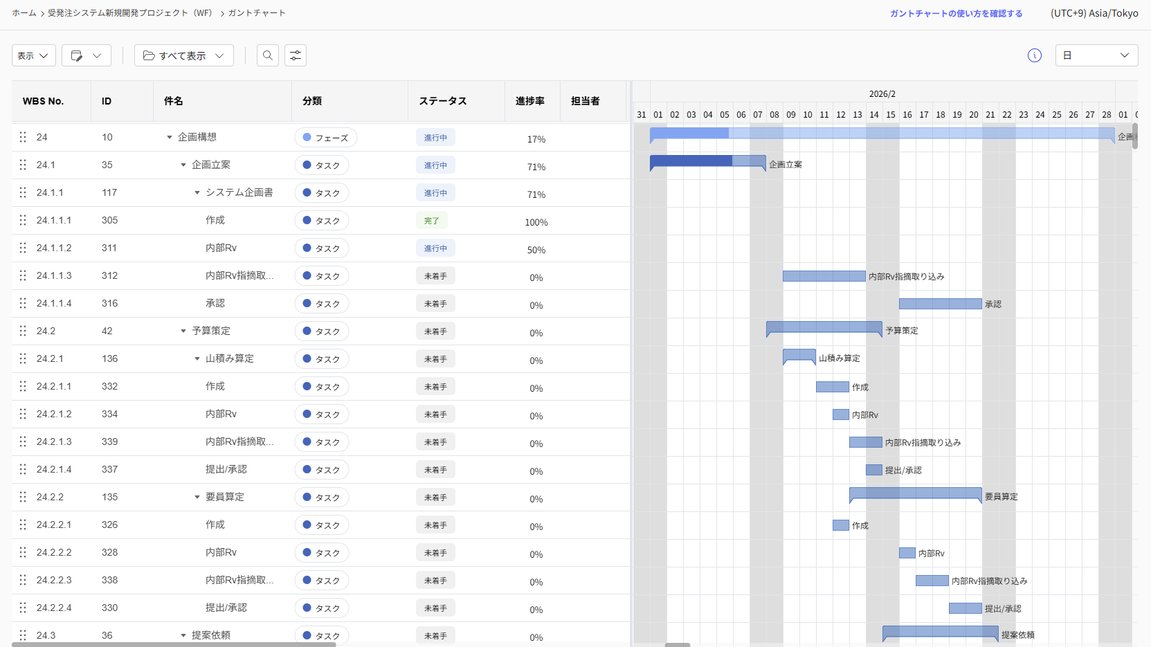Screen dimensions: 1151x647
Task: Collapse the 企画構想 tree row
Action: [170, 137]
